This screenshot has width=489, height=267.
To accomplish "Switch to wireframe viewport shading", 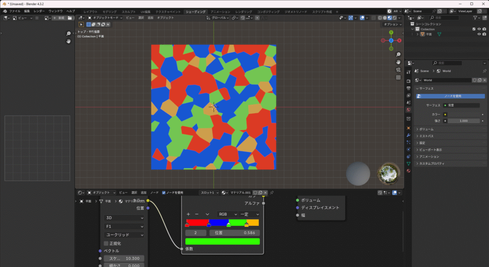I will tap(380, 18).
